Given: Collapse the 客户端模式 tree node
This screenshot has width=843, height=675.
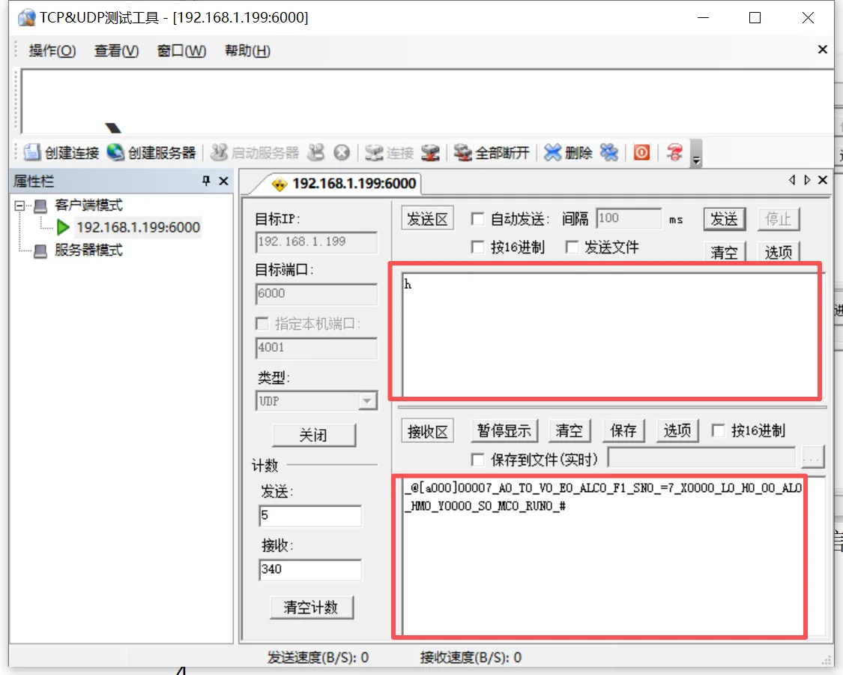Looking at the screenshot, I should 20,205.
